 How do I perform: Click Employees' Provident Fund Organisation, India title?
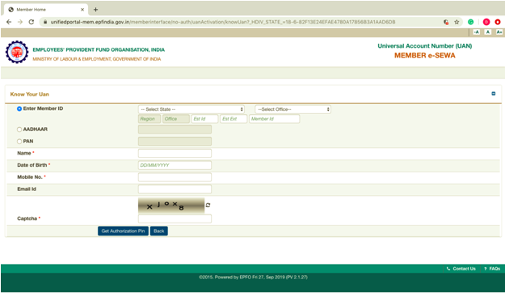tap(99, 49)
